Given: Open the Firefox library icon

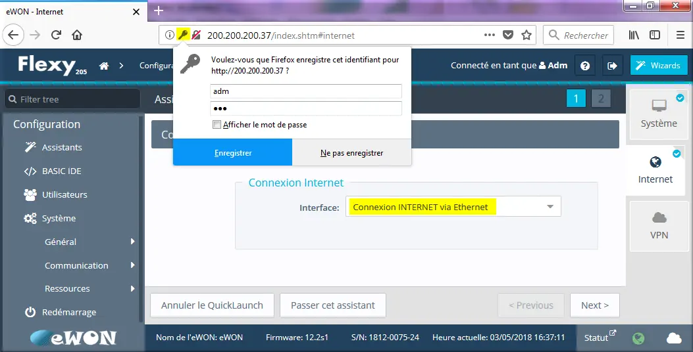Looking at the screenshot, I should pyautogui.click(x=634, y=35).
